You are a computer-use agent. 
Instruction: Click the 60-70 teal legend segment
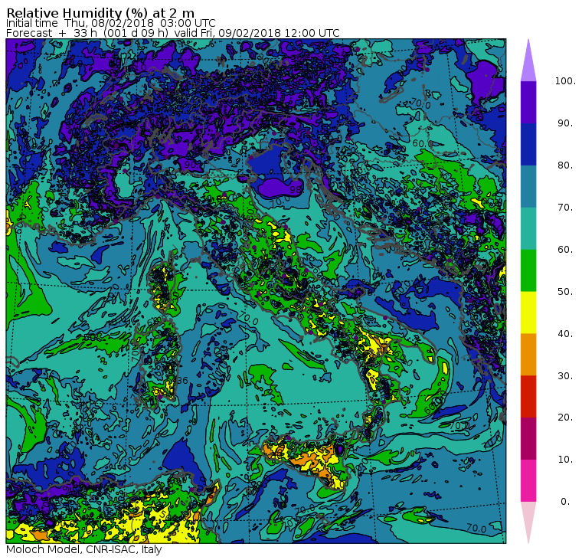(x=528, y=228)
